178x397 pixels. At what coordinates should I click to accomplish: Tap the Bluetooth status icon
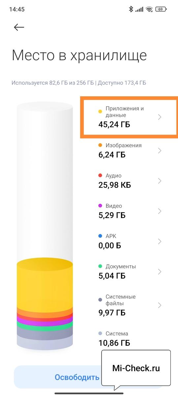(131, 9)
